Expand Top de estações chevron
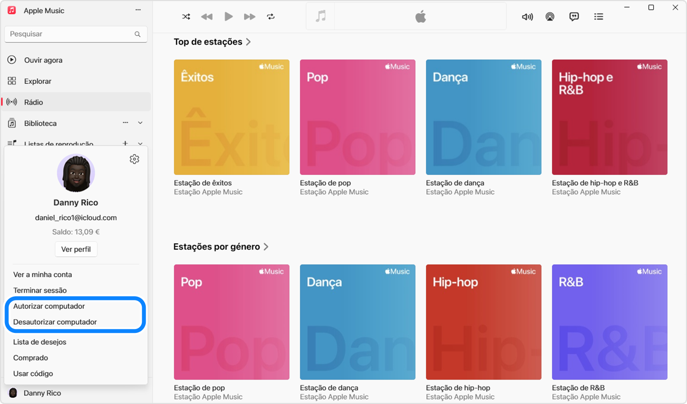687x404 pixels. [x=248, y=42]
